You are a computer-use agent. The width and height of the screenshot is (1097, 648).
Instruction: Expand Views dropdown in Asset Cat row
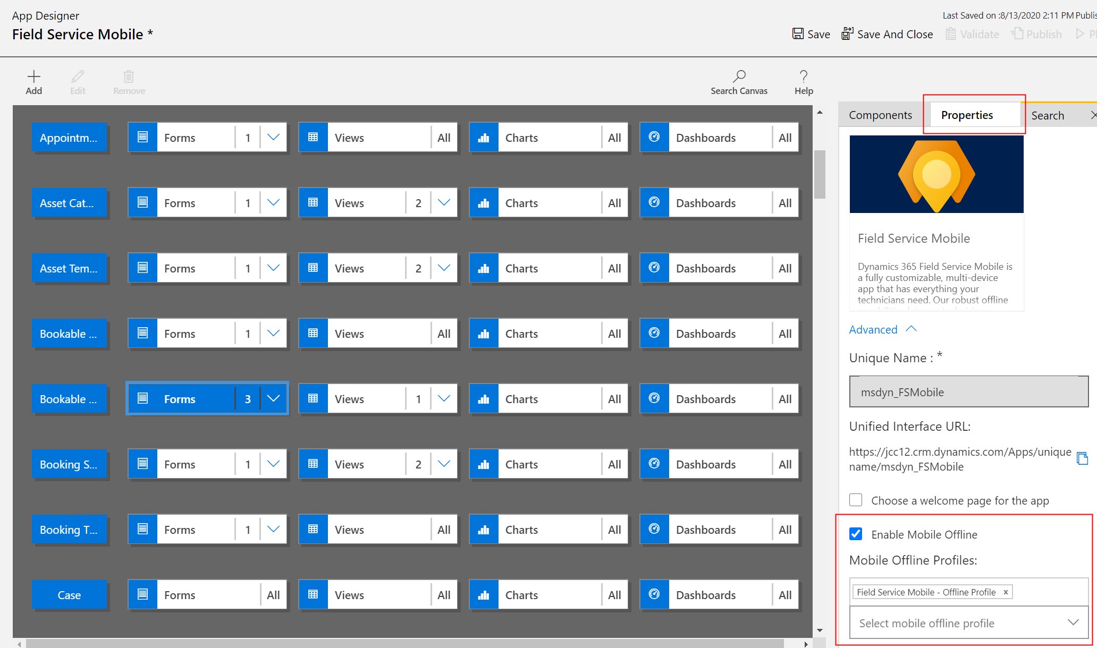click(444, 203)
